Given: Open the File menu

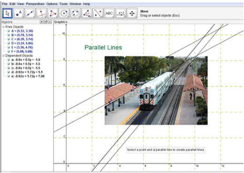Looking at the screenshot, I should [x=5, y=4].
